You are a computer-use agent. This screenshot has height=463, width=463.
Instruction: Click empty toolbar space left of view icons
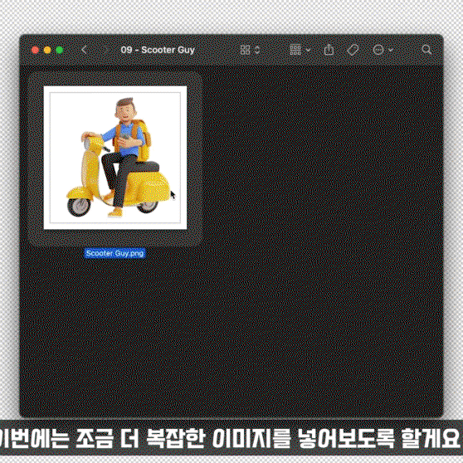click(x=217, y=50)
